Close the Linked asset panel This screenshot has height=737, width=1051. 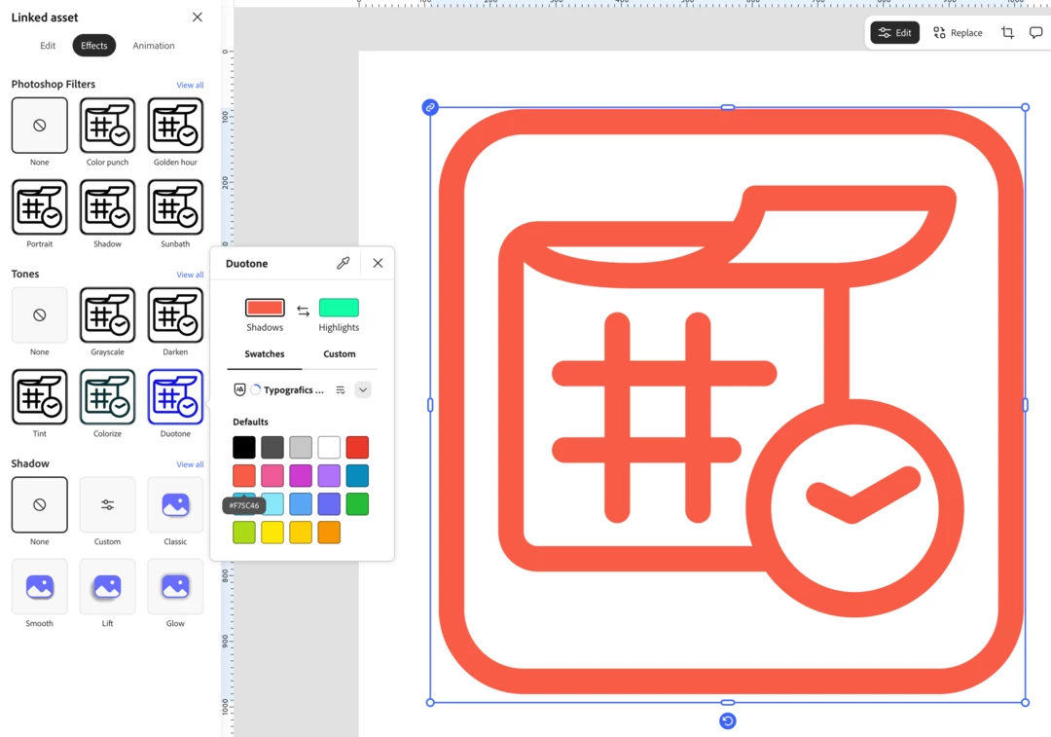197,17
